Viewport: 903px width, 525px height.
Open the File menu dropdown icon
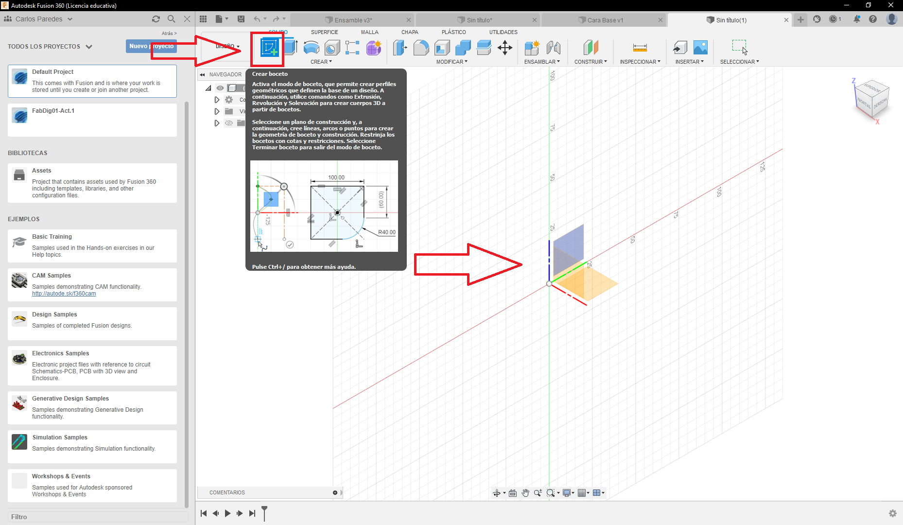coord(222,19)
